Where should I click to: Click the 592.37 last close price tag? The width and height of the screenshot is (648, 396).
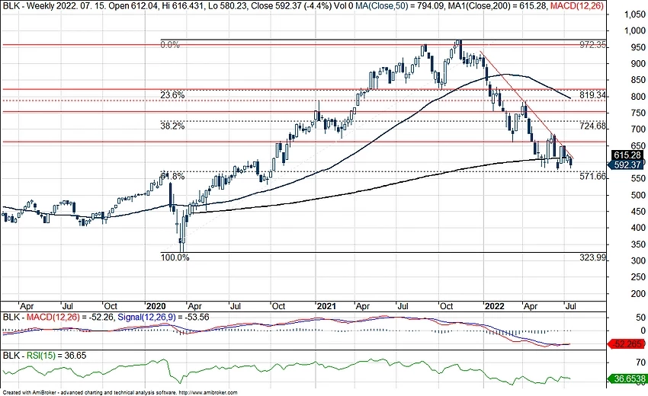click(627, 164)
